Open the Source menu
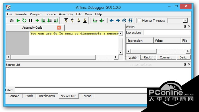 [x=51, y=14]
